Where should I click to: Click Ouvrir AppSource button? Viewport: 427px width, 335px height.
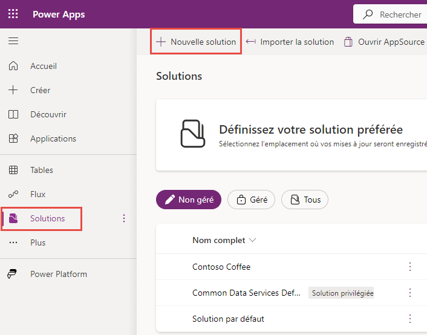click(384, 42)
